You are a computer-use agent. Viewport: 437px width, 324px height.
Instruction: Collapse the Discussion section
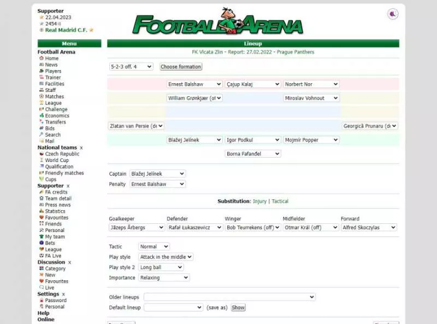[70, 262]
